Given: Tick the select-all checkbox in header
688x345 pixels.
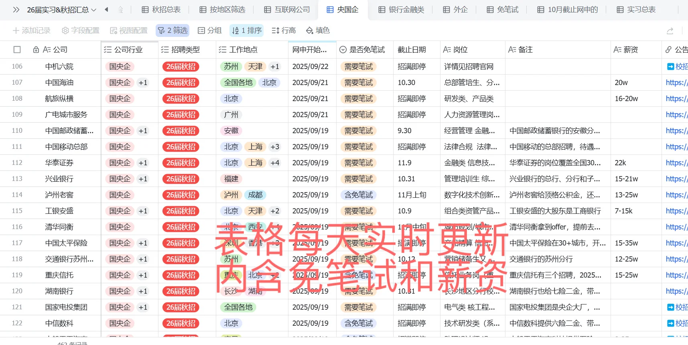Looking at the screenshot, I should pyautogui.click(x=17, y=50).
